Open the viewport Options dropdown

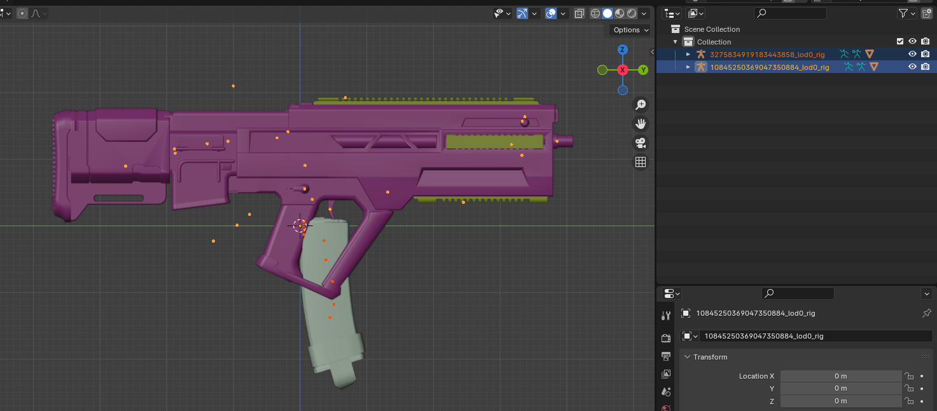coord(630,30)
